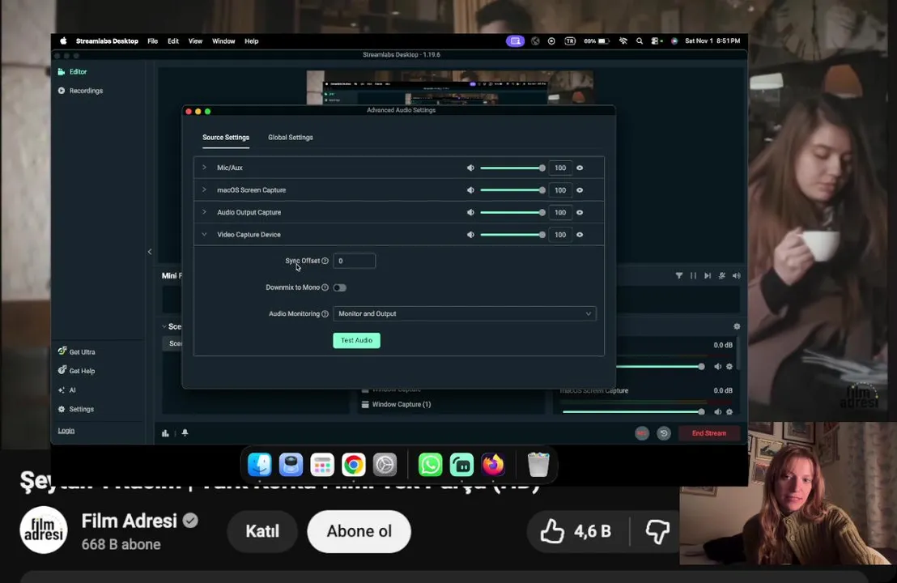Click the Mic/Aux volume value field
This screenshot has height=583, width=897.
coord(560,168)
